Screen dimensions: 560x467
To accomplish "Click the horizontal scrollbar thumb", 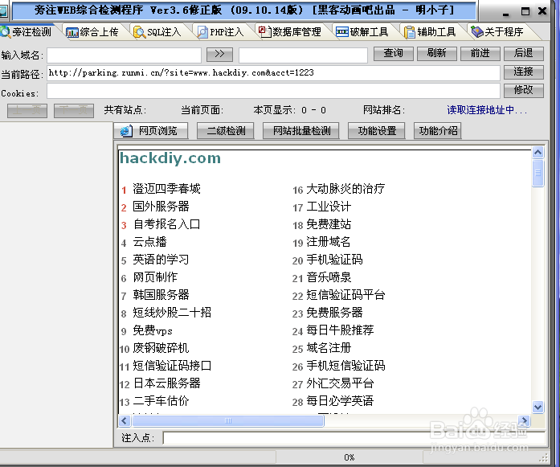I will (228, 420).
